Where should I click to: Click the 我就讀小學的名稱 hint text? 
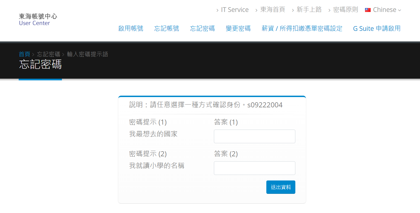click(157, 166)
